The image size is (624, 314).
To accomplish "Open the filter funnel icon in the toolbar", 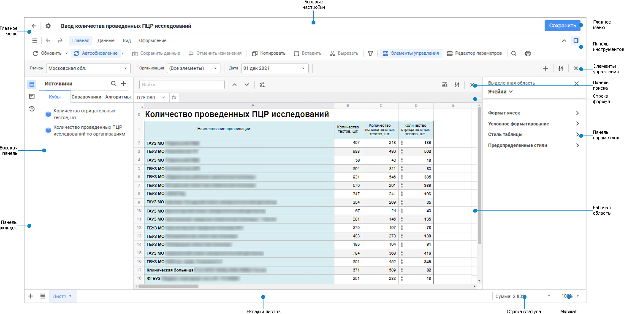I will [370, 53].
